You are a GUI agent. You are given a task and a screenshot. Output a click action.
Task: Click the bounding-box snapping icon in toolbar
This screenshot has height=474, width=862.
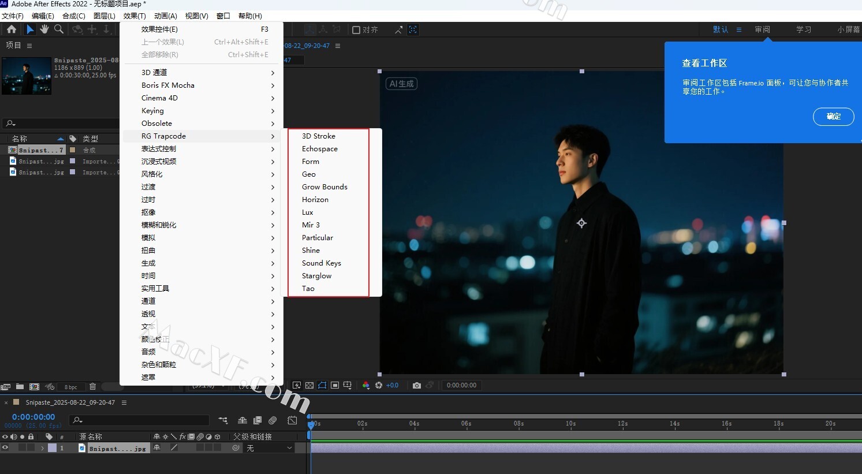[x=413, y=29]
